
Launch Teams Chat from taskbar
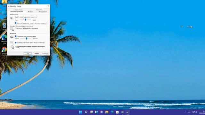point(102,112)
